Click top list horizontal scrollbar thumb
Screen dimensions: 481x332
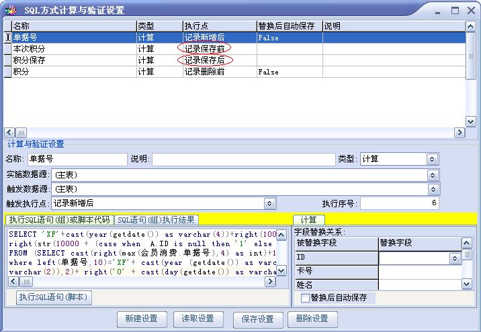(21, 133)
